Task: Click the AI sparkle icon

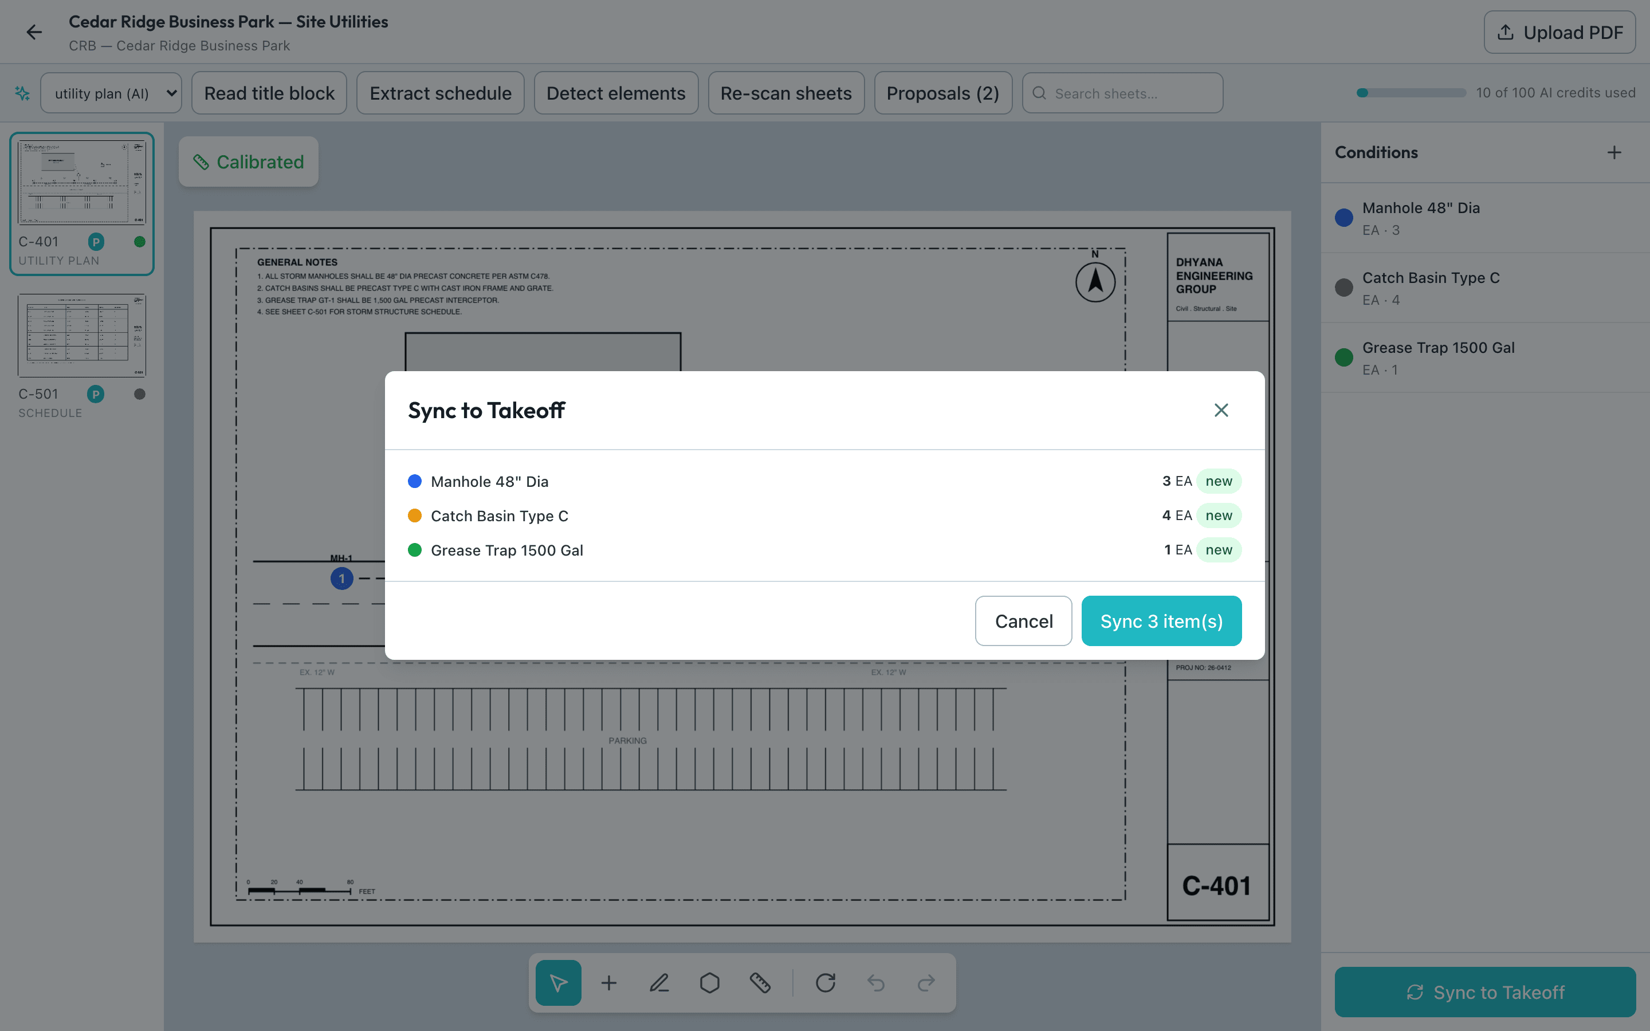Action: point(22,93)
